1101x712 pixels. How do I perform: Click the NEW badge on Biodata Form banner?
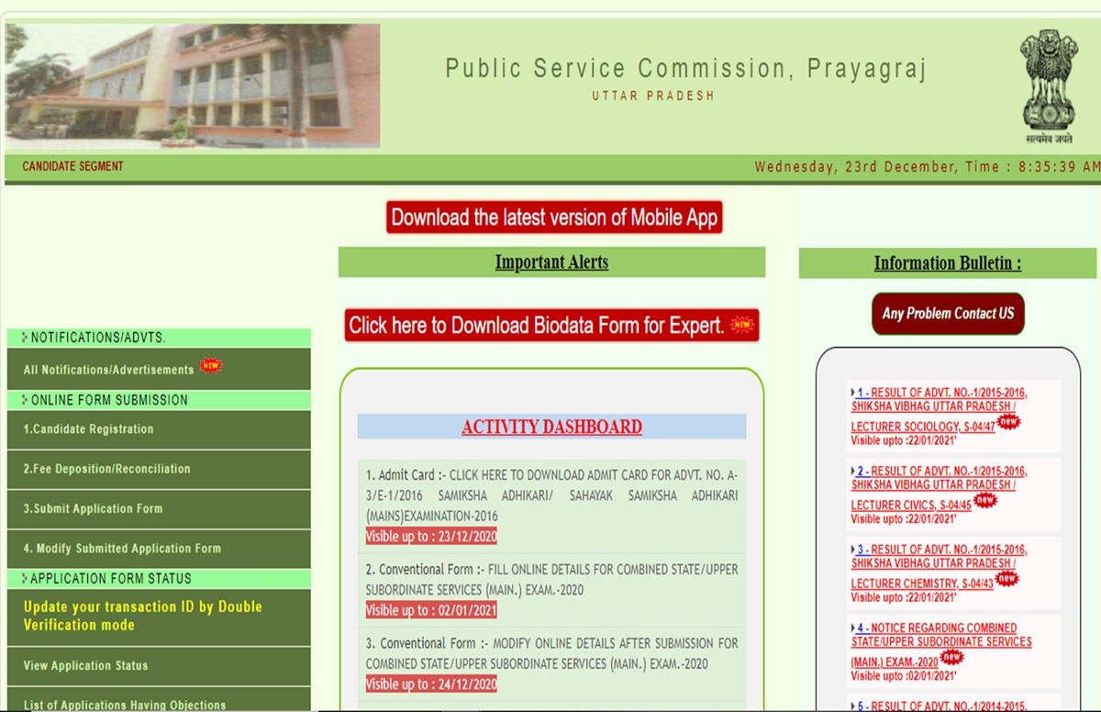pos(741,325)
